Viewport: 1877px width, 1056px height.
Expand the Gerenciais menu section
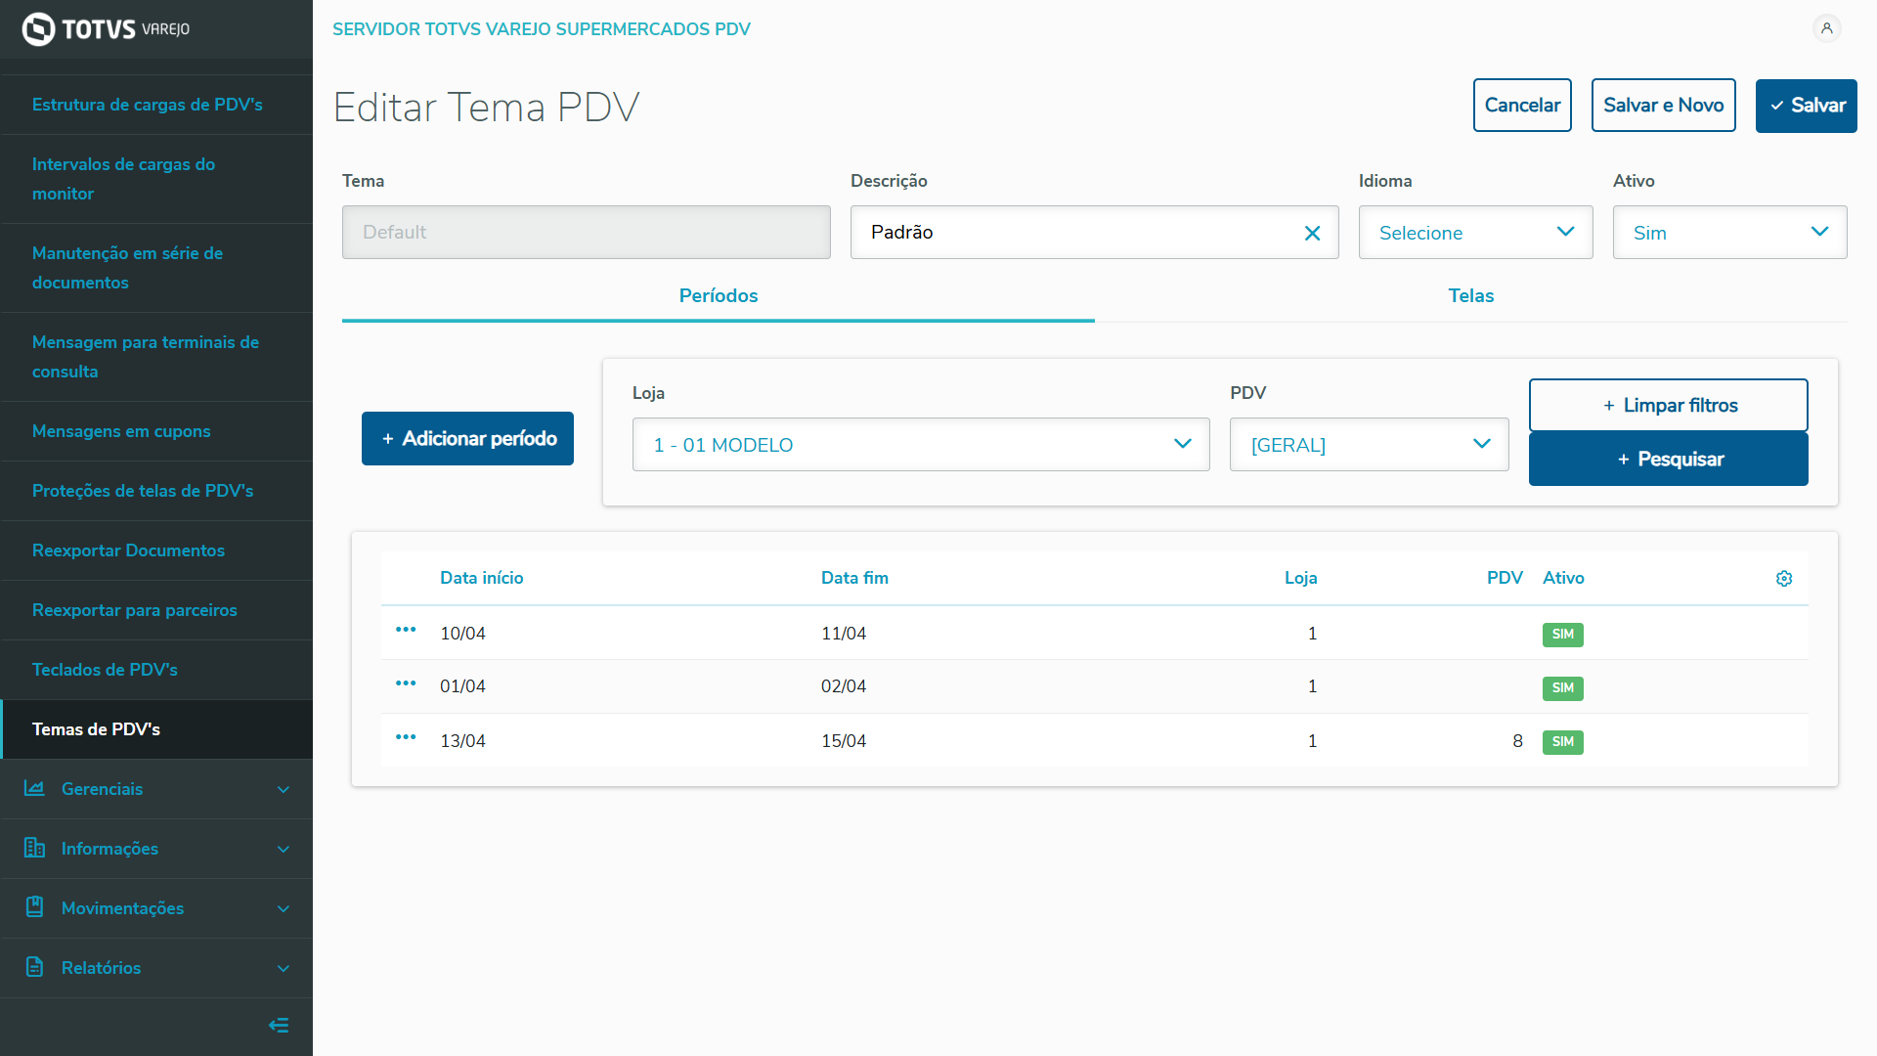156,789
